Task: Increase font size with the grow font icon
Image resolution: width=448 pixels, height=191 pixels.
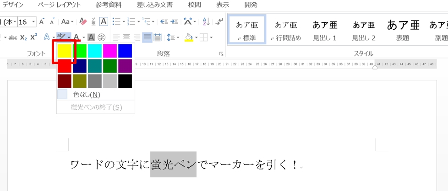Action: [x=42, y=21]
